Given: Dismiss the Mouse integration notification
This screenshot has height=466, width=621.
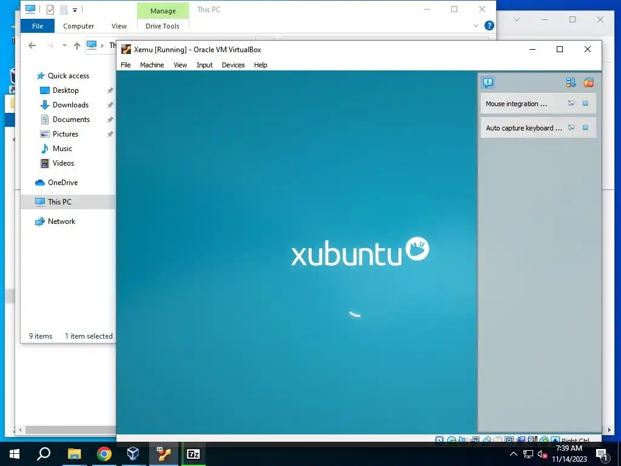Looking at the screenshot, I should [x=585, y=103].
